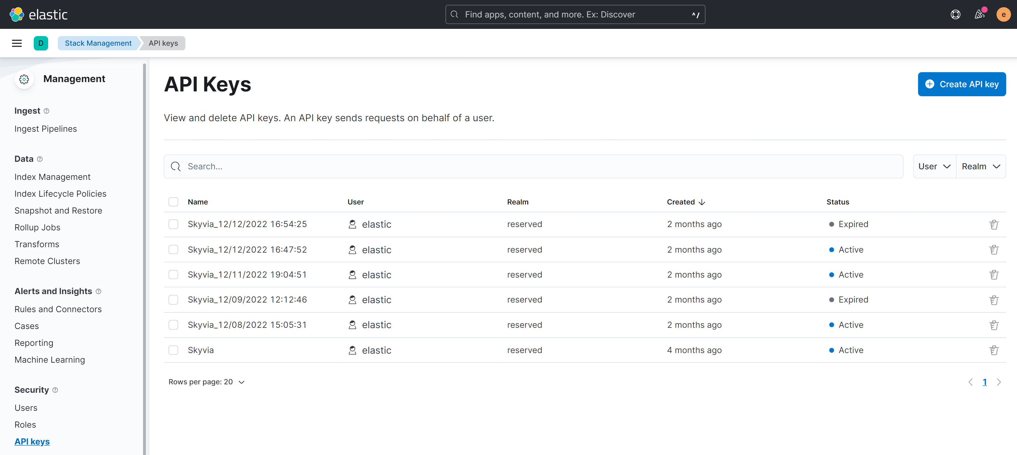The height and width of the screenshot is (455, 1017).
Task: Select checkbox for Skyvia_12/12/2022 16:47:52
Action: coord(173,249)
